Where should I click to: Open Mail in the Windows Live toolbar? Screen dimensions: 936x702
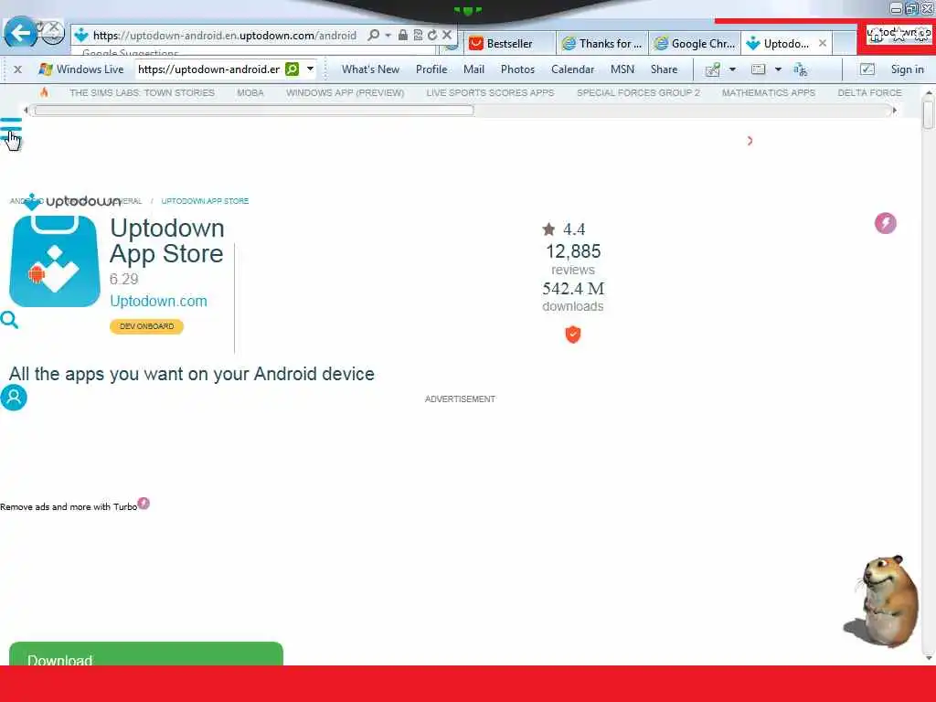(473, 69)
